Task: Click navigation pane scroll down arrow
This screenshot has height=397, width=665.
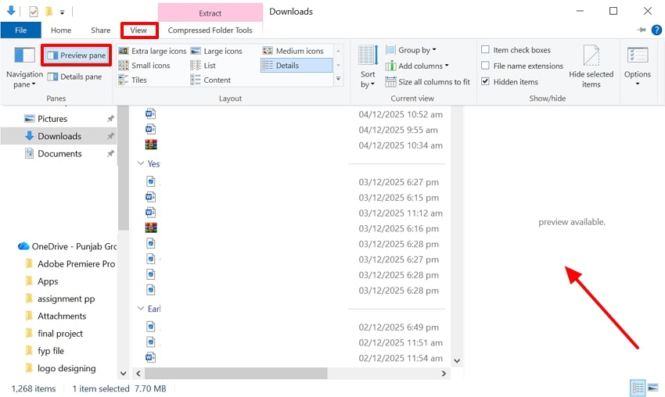Action: point(123,374)
